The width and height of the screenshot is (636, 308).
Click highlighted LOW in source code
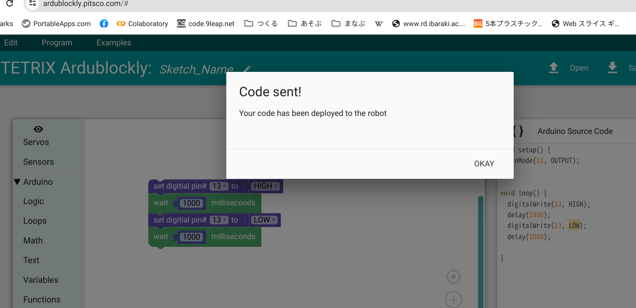[574, 225]
